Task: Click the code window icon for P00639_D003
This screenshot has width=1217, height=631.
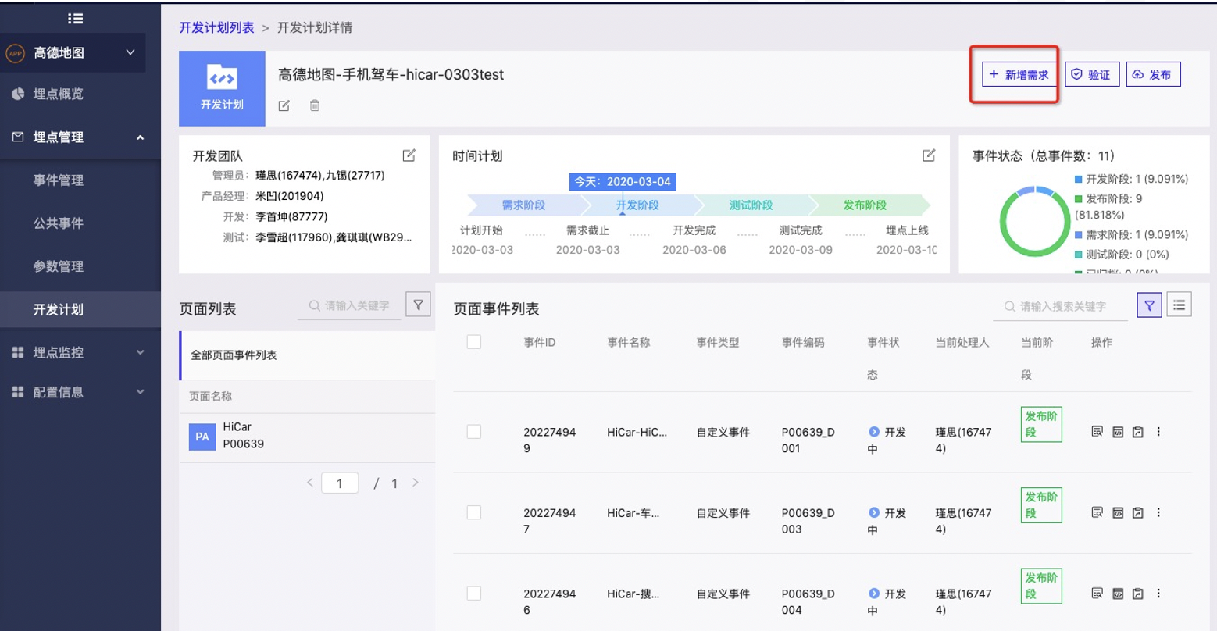Action: click(x=1118, y=512)
